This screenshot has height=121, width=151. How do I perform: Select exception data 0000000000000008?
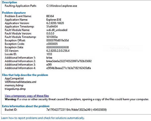pos(57,47)
